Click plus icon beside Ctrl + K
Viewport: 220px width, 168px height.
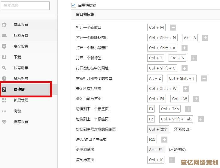point(172,160)
